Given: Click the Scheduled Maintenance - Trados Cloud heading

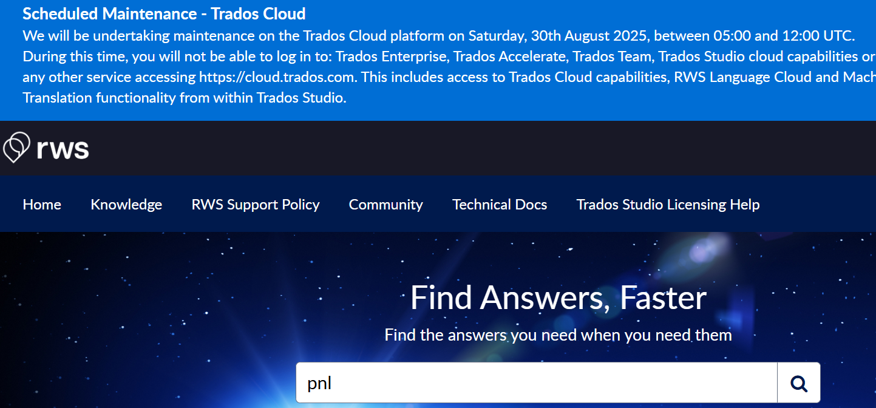Looking at the screenshot, I should pos(164,13).
